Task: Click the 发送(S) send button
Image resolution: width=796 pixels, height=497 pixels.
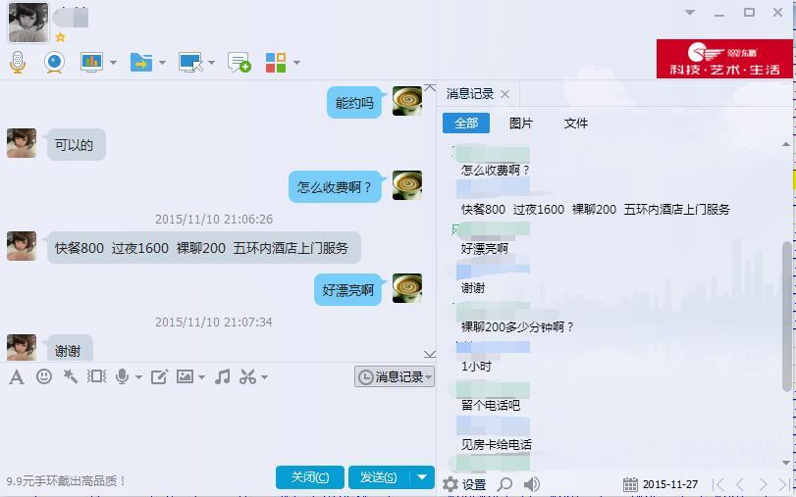Action: point(379,477)
